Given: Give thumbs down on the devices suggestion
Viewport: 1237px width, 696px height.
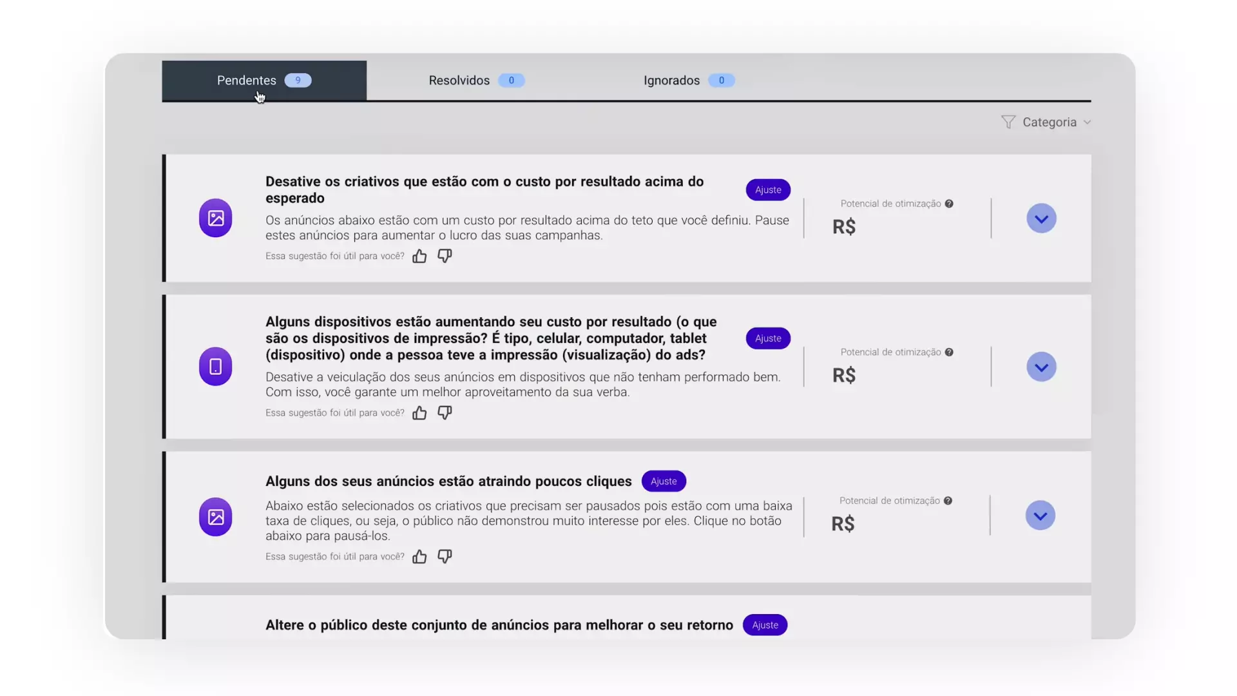Looking at the screenshot, I should (x=445, y=412).
